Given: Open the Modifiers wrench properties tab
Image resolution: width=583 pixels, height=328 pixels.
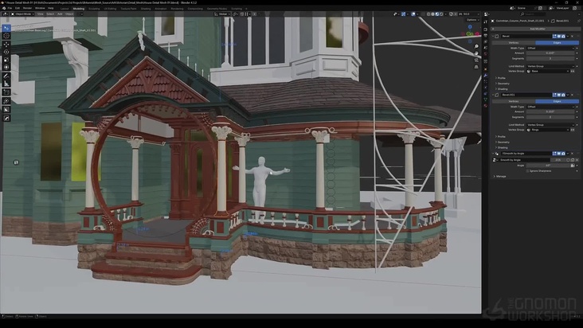Looking at the screenshot, I should point(486,76).
